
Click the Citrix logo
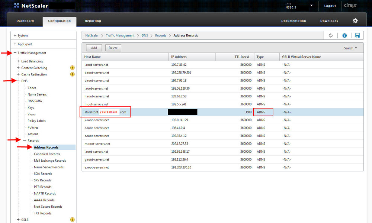(350, 6)
